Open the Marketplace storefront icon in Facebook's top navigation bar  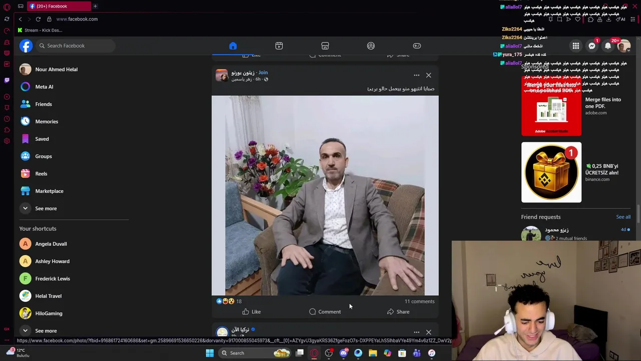click(325, 46)
